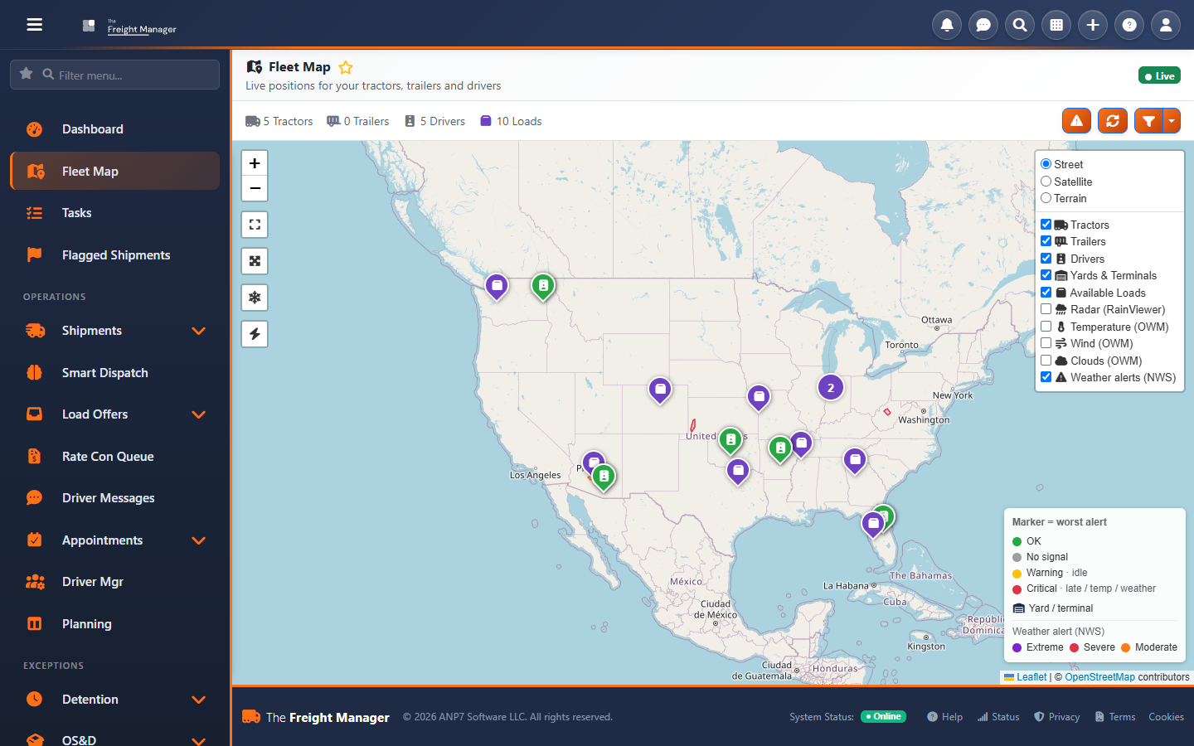Open the Terms footer link
Screen dimensions: 1194x746
click(x=1115, y=717)
